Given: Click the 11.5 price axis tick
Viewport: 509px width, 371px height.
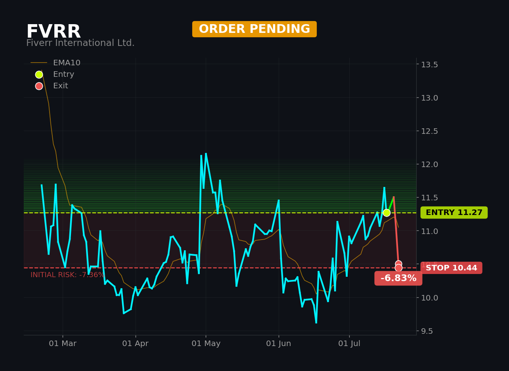Looking at the screenshot, I should pos(429,198).
